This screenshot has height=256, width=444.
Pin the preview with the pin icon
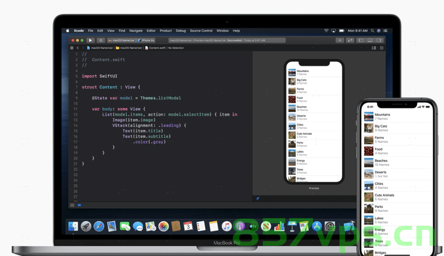[258, 199]
